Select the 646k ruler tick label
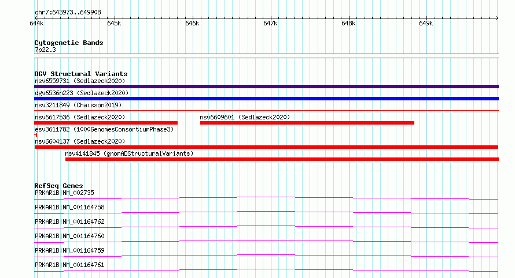515x278 pixels. point(192,24)
